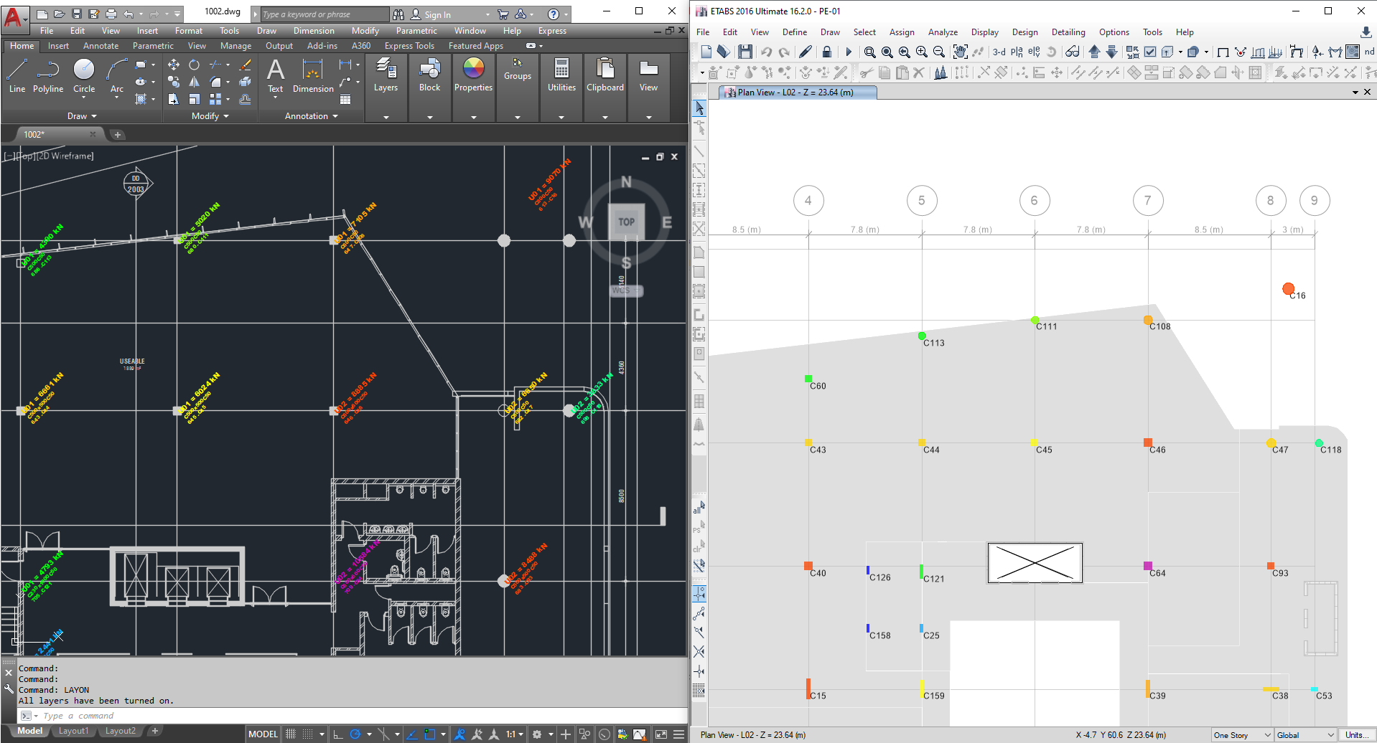
Task: Open annotation scale 1:1 dropdown
Action: 514,734
